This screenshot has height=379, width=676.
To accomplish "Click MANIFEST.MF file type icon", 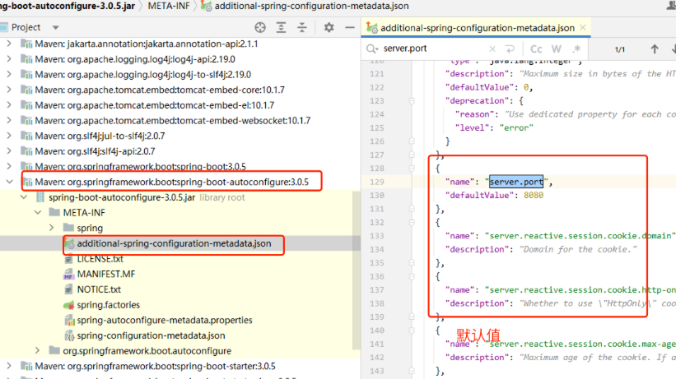I will coord(68,275).
